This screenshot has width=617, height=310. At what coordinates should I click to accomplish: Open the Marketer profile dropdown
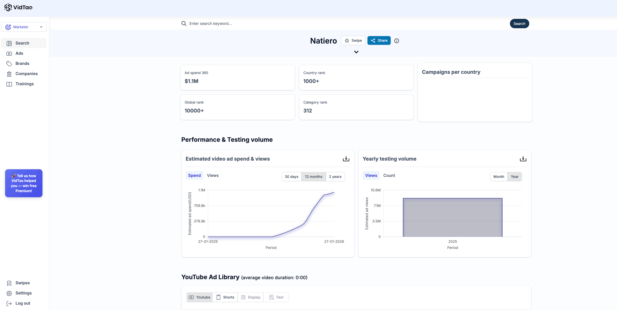point(24,27)
